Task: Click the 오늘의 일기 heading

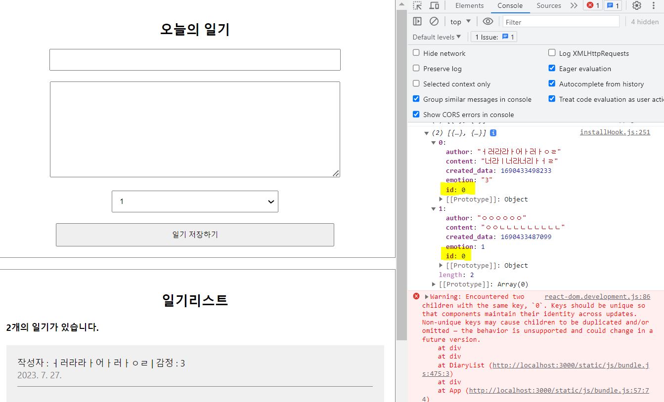Action: pos(195,29)
